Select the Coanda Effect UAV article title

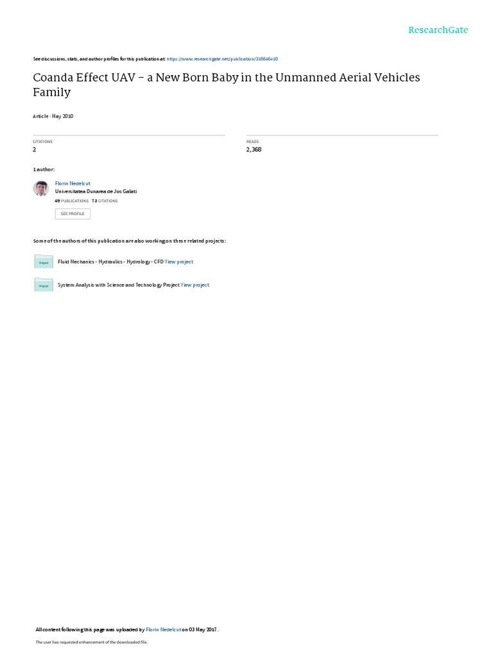[x=227, y=85]
